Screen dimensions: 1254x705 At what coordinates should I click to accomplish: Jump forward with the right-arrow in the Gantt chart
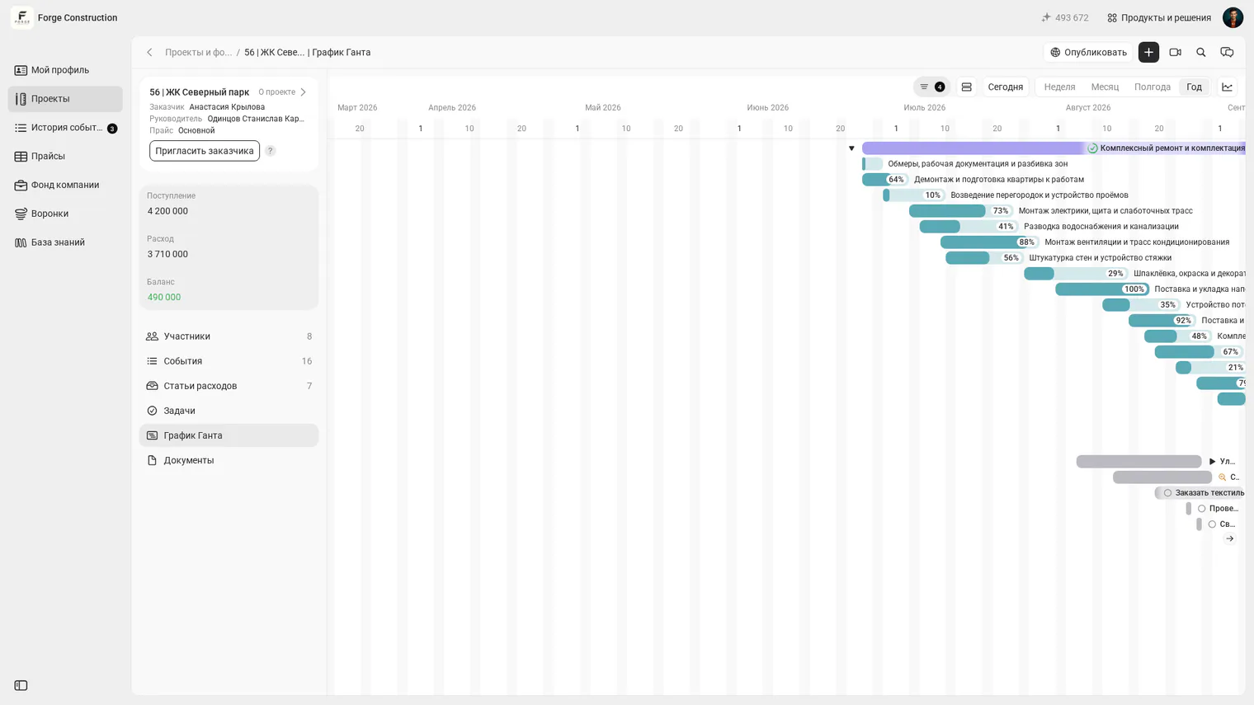point(1229,538)
